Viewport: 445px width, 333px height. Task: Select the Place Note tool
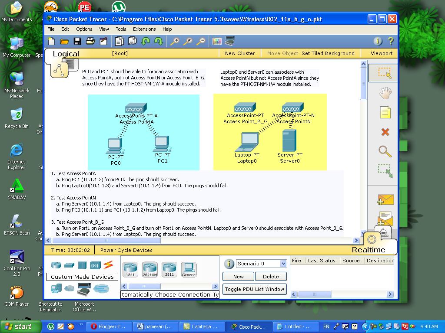[385, 112]
